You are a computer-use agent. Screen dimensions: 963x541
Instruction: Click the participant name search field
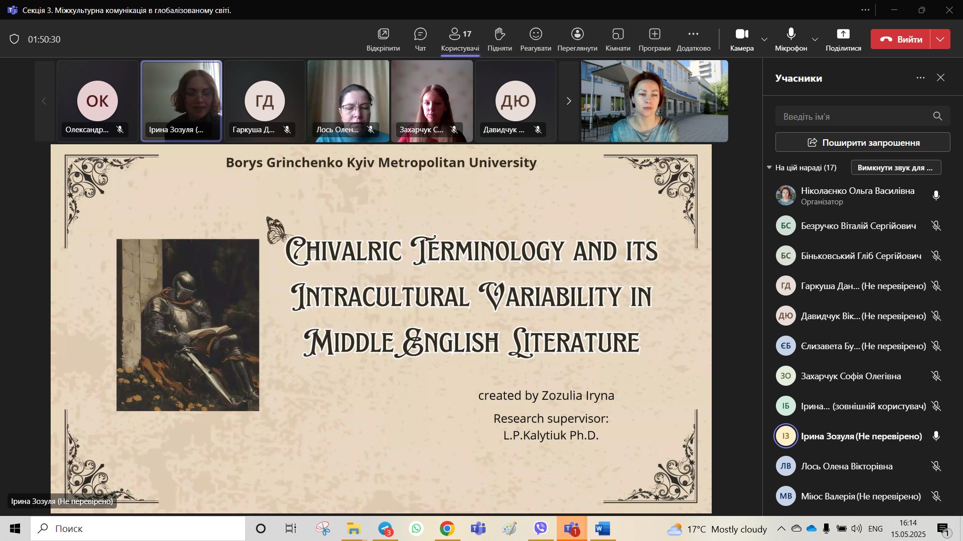(855, 116)
